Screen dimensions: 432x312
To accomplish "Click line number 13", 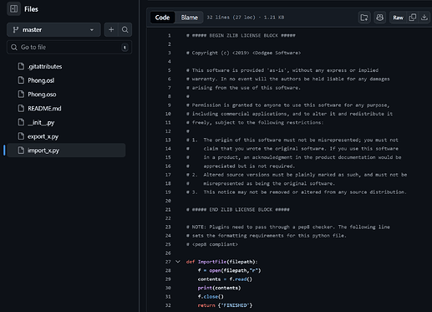I will pos(168,140).
